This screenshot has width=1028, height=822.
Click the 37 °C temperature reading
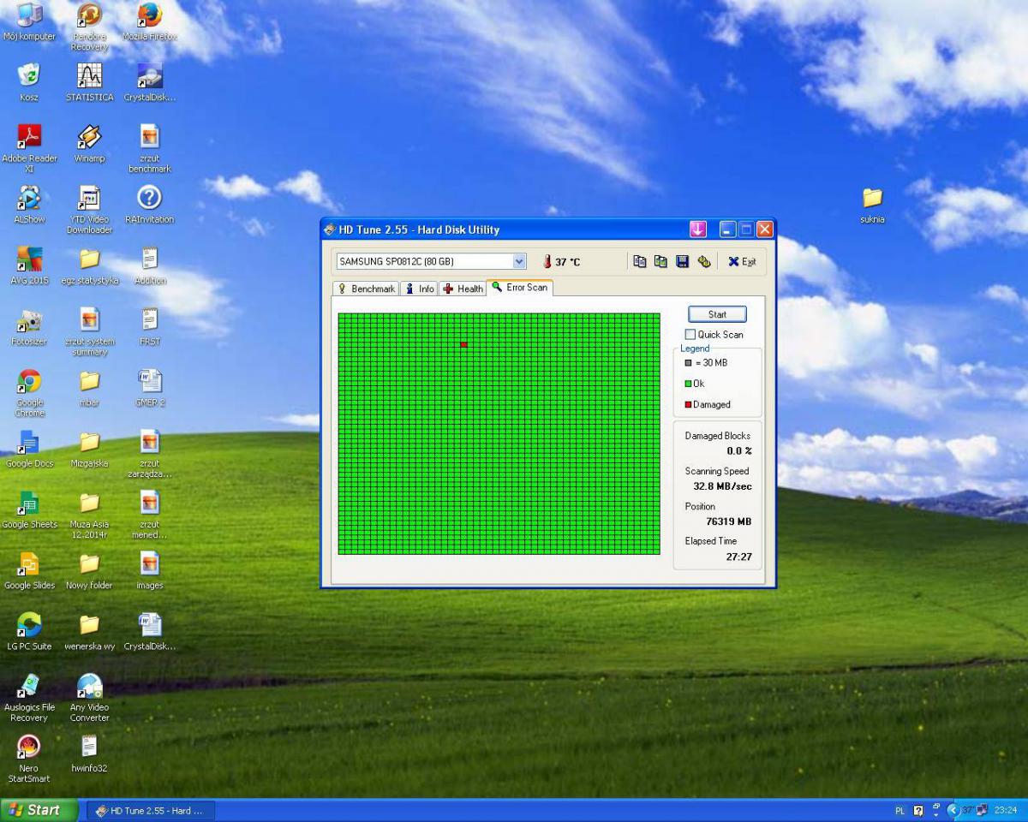tap(567, 262)
